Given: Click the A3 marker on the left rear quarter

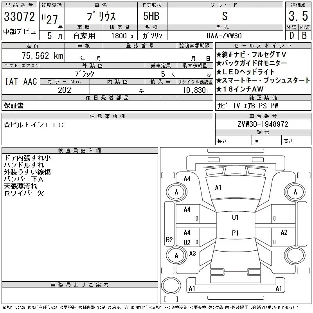Looking at the screenshot, I should point(192,254).
